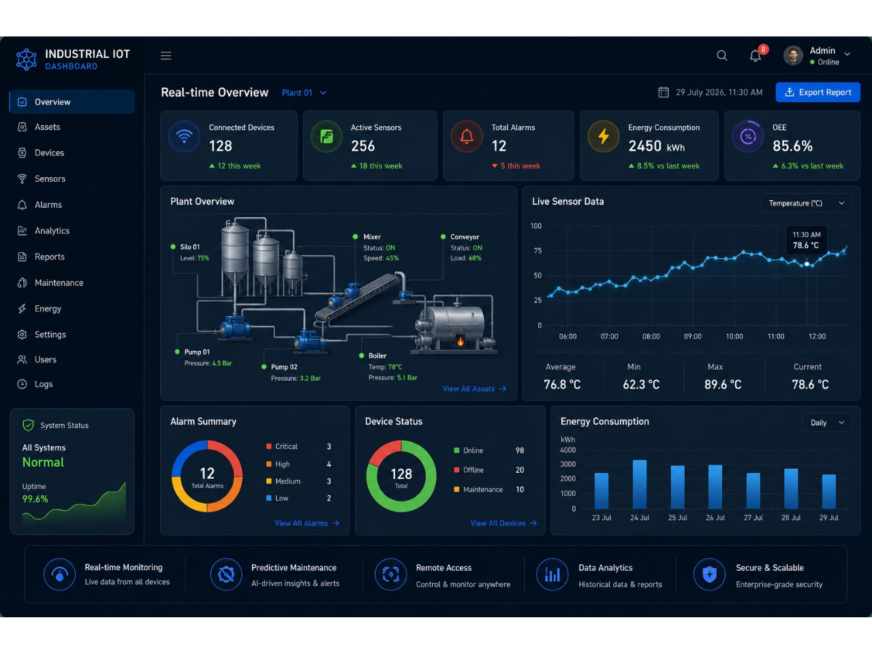Screen dimensions: 872x654
Task: Click the Remote Access icon
Action: point(391,574)
